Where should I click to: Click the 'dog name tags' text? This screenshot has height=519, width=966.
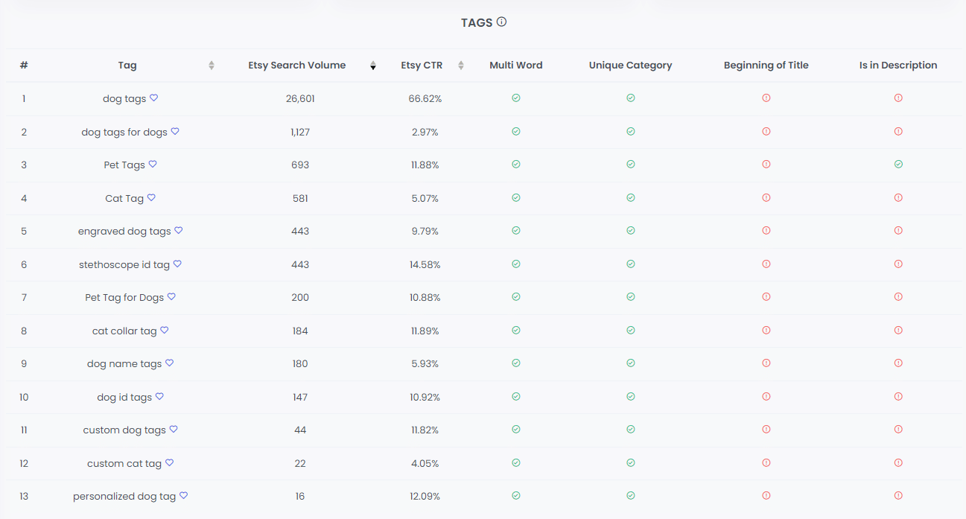(124, 364)
